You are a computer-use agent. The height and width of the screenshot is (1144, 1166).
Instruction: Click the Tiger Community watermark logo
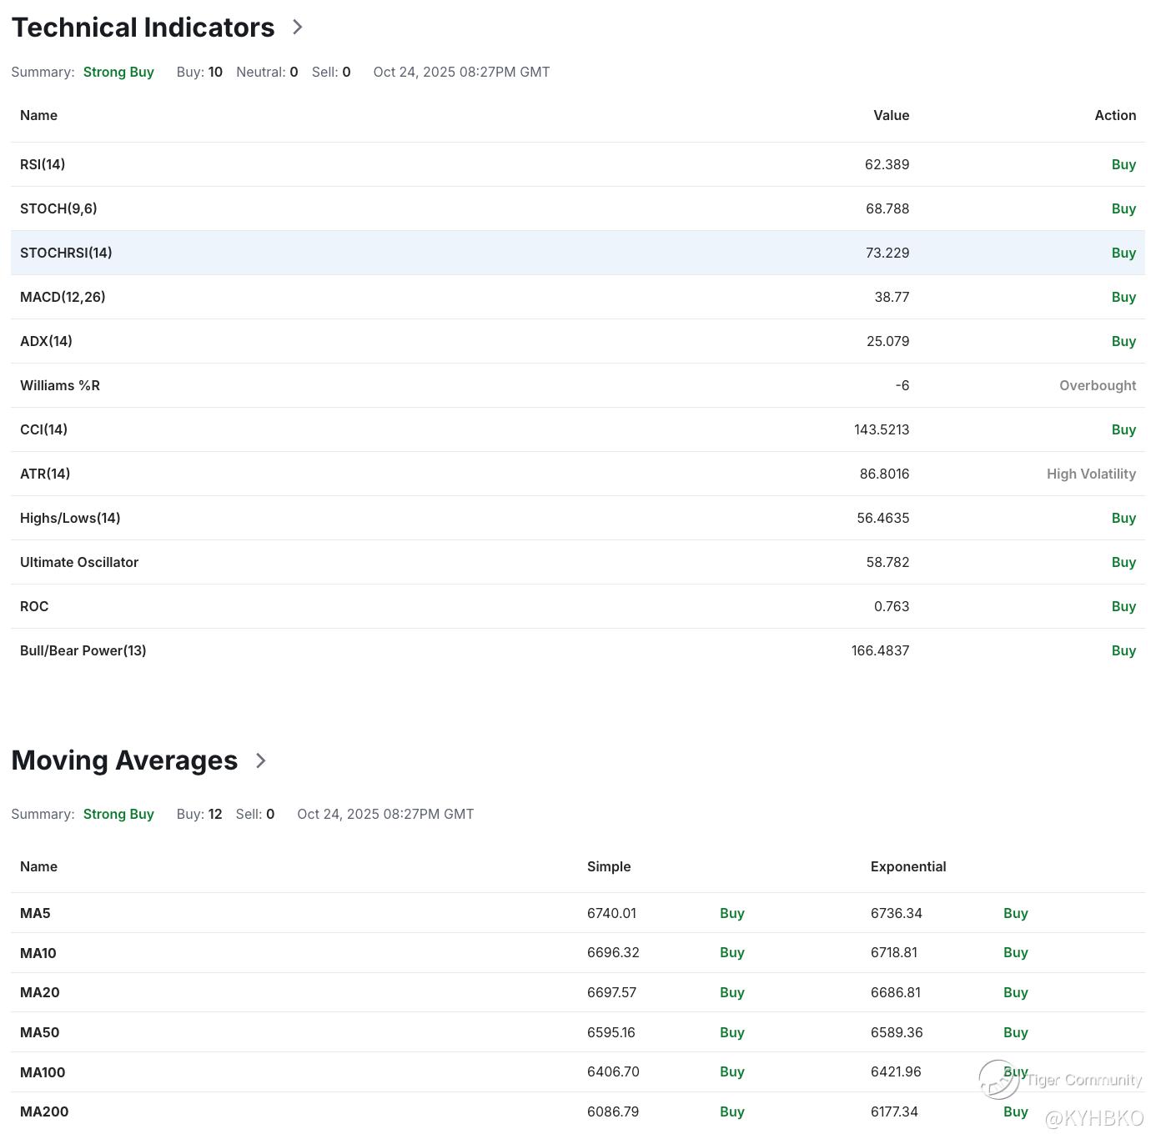click(999, 1081)
